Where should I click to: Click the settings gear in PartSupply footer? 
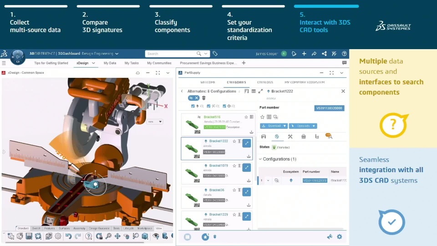point(340,236)
